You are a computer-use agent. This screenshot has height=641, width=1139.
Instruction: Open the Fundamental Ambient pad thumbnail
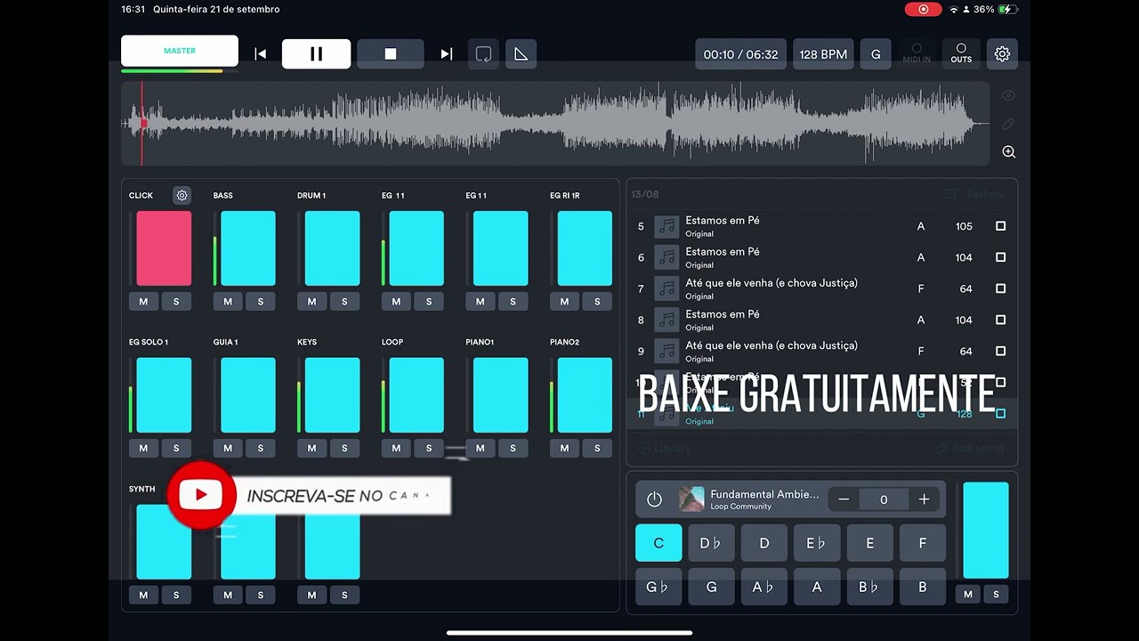tap(691, 499)
